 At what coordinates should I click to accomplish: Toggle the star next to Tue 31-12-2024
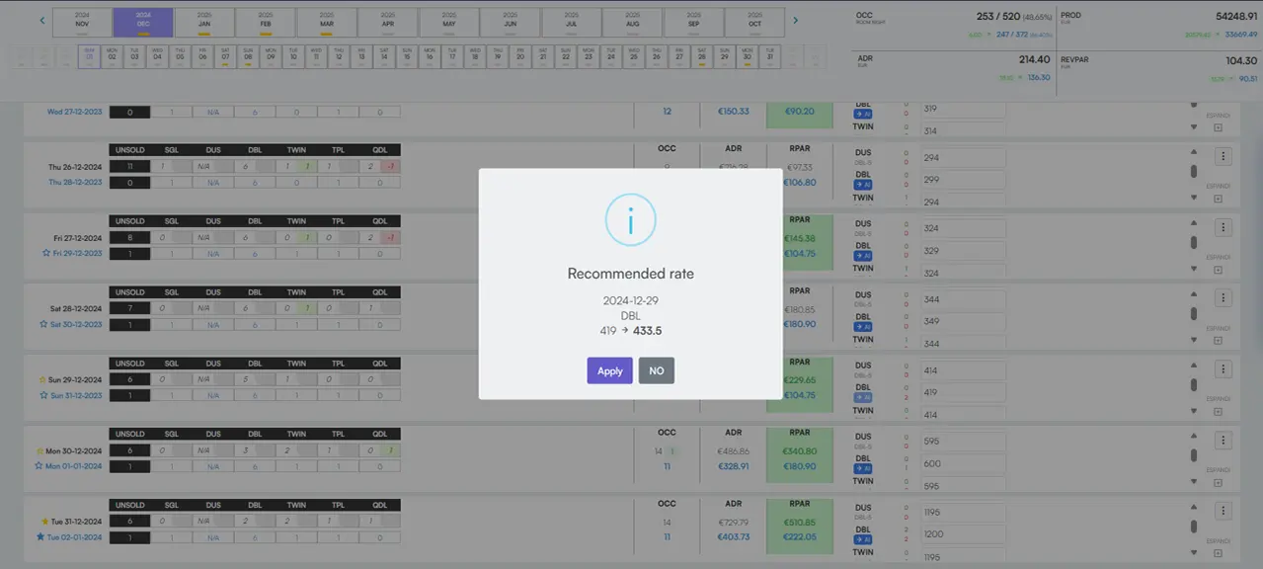[43, 521]
